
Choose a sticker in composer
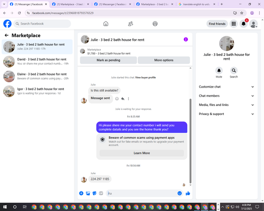(x=95, y=194)
